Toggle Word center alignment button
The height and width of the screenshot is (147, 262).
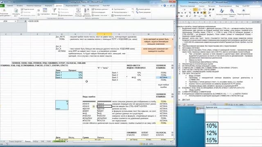point(198,13)
